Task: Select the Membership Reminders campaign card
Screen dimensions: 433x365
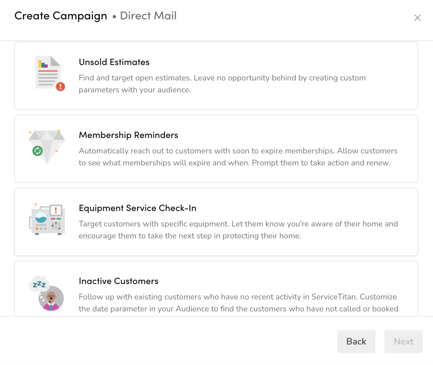Action: [x=216, y=149]
